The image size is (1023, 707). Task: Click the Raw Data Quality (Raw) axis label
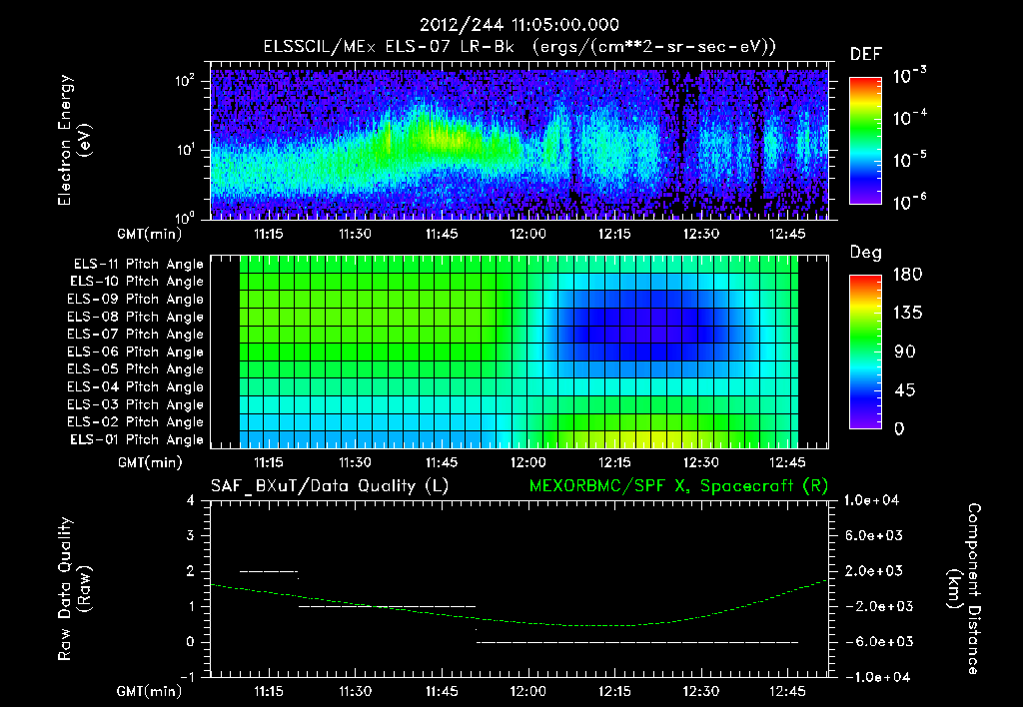tap(74, 589)
